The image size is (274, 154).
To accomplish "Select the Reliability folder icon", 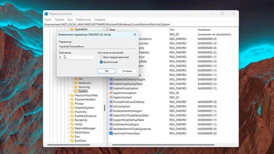I will [x=72, y=120].
